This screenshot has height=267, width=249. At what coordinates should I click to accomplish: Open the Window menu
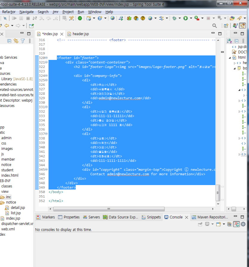coord(95,12)
